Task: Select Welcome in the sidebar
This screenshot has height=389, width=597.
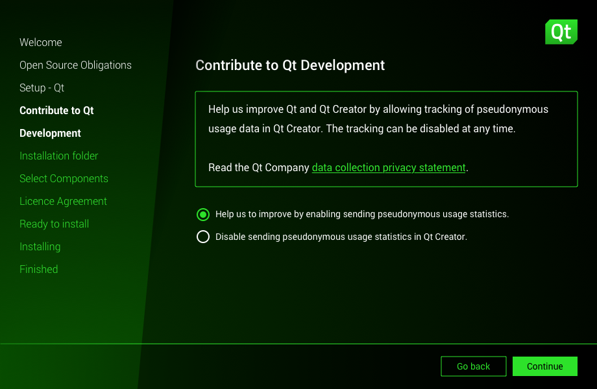Action: pos(40,42)
